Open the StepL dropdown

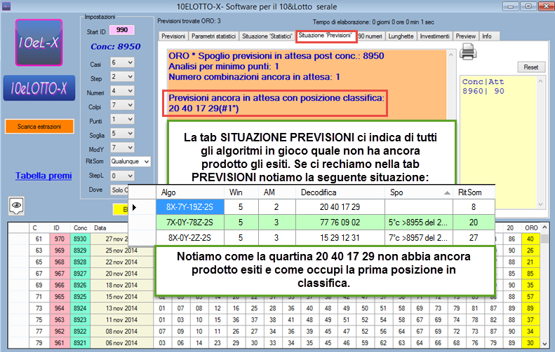click(122, 176)
